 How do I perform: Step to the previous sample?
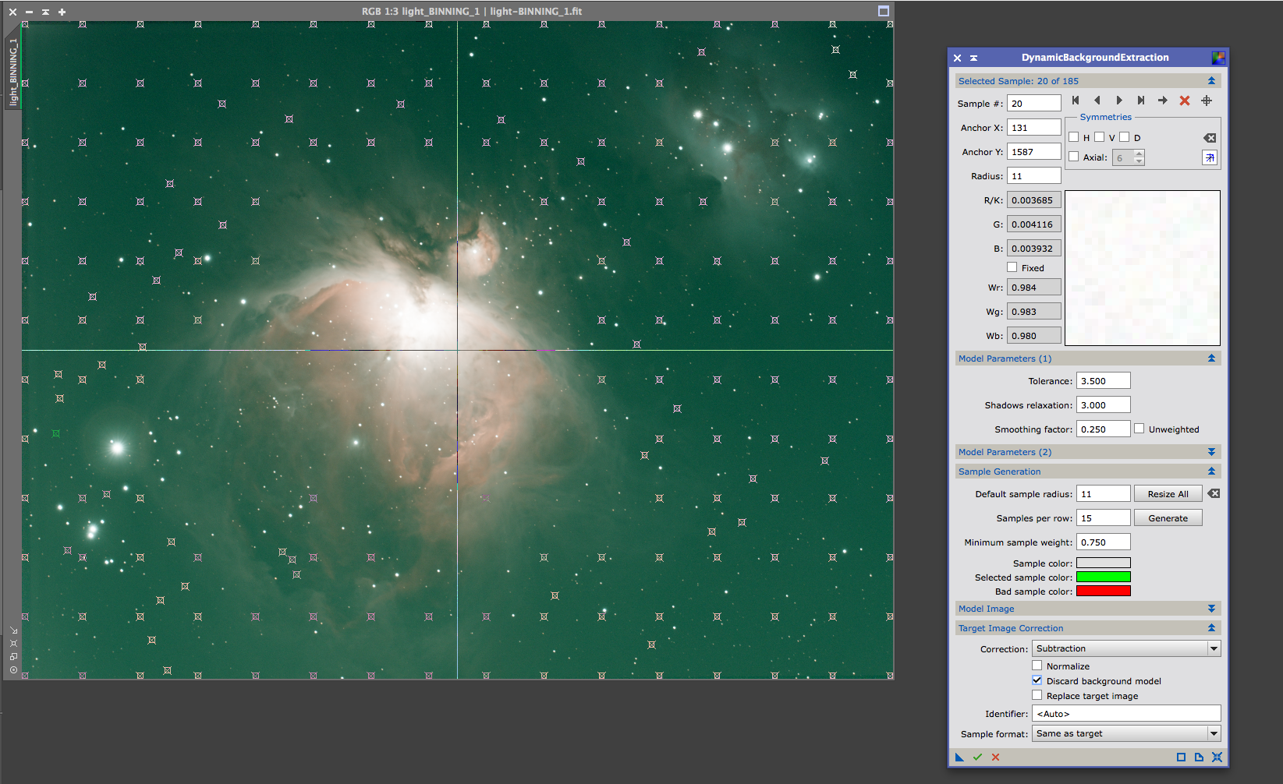point(1097,101)
